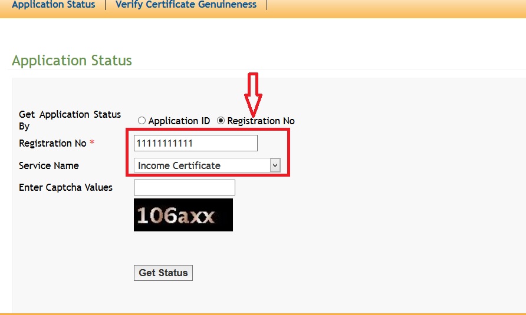Click the red downward arrow annotation
The width and height of the screenshot is (526, 315).
point(254,94)
